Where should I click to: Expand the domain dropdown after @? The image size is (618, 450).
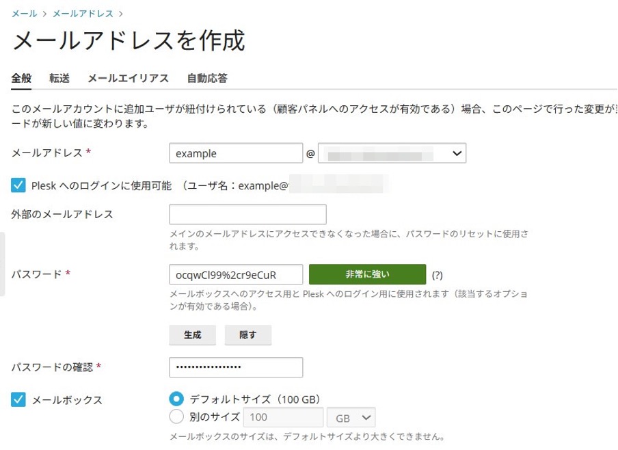pyautogui.click(x=392, y=153)
